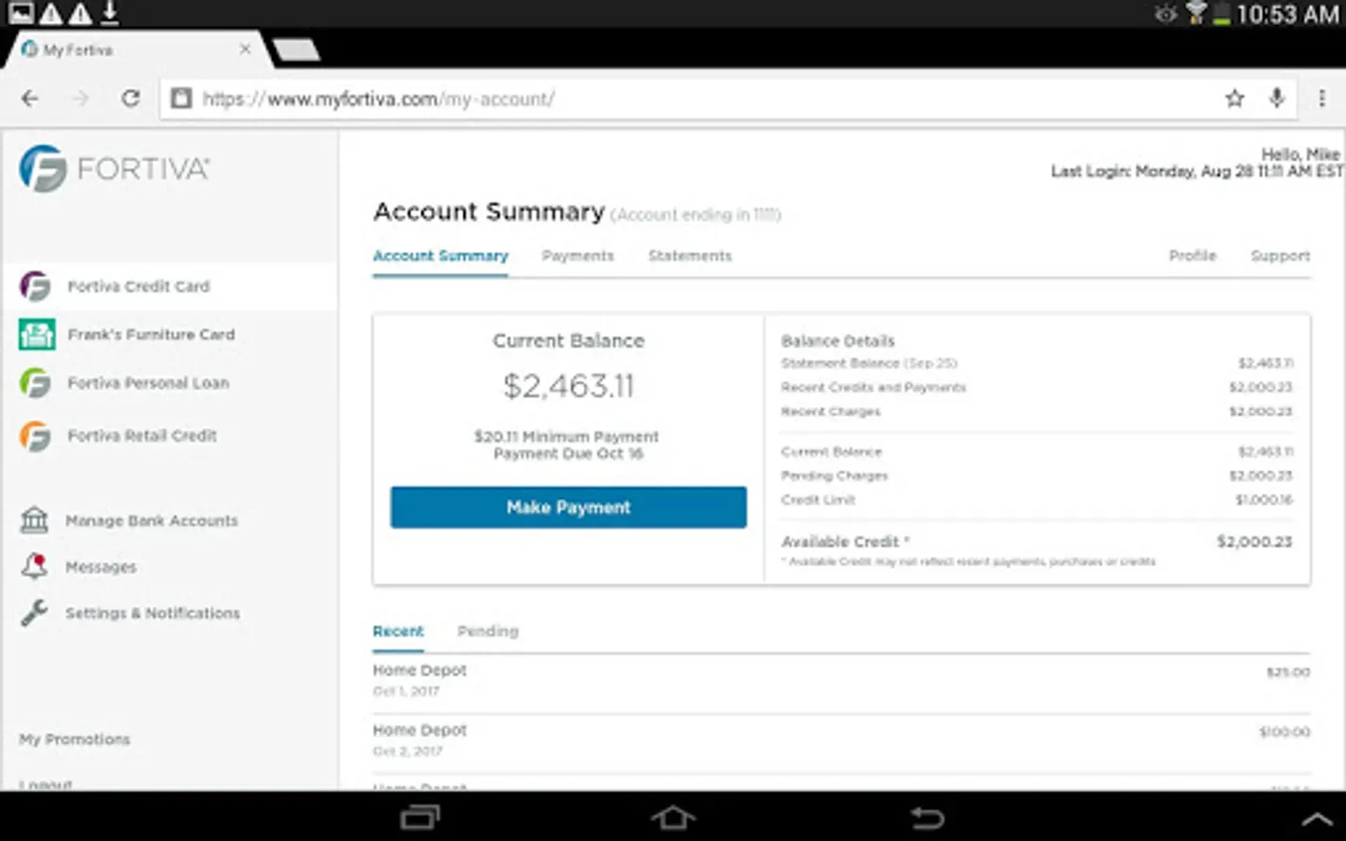
Task: Click the $25.00 transaction amount
Action: 1288,672
